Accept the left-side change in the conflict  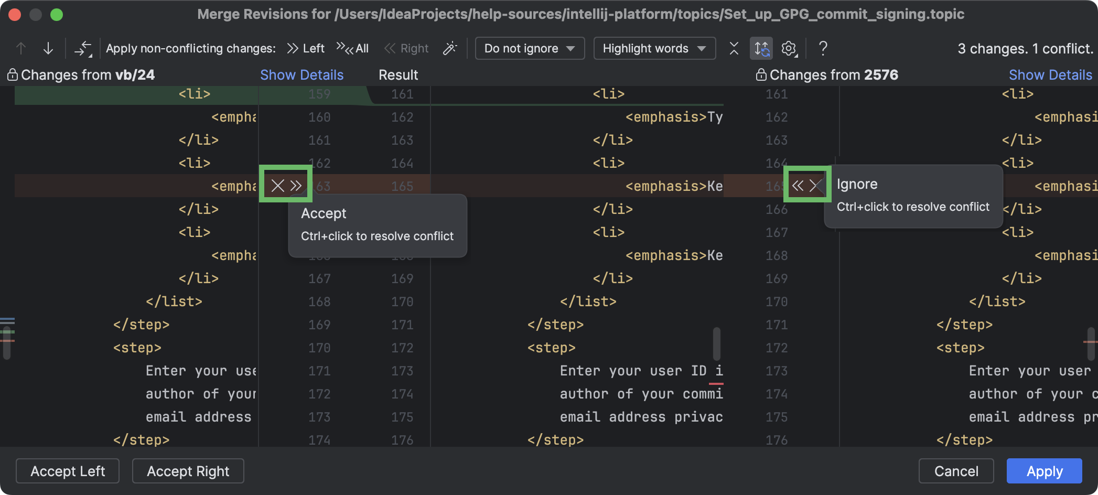(x=295, y=185)
